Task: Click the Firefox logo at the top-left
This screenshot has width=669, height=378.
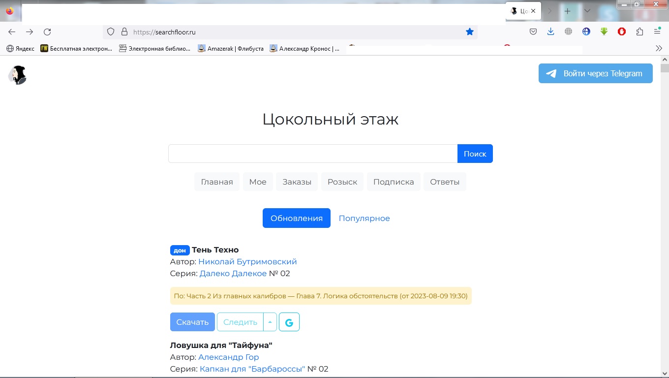Action: [10, 11]
